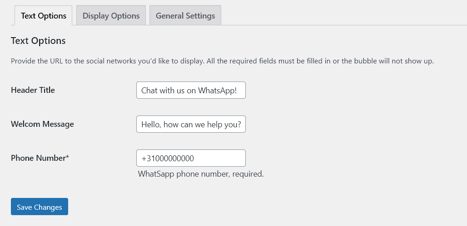This screenshot has height=226, width=467.
Task: Select the Text Options tab
Action: click(x=44, y=16)
